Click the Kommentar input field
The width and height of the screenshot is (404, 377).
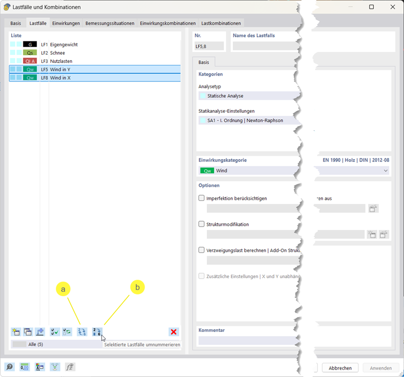coord(248,341)
